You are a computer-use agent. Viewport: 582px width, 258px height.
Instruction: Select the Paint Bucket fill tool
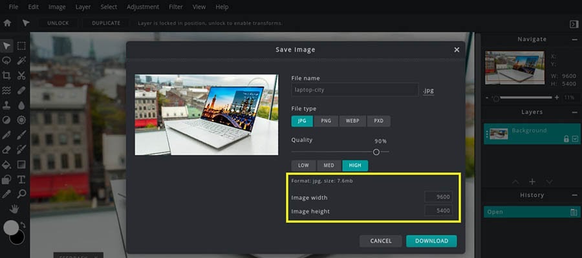tap(6, 164)
